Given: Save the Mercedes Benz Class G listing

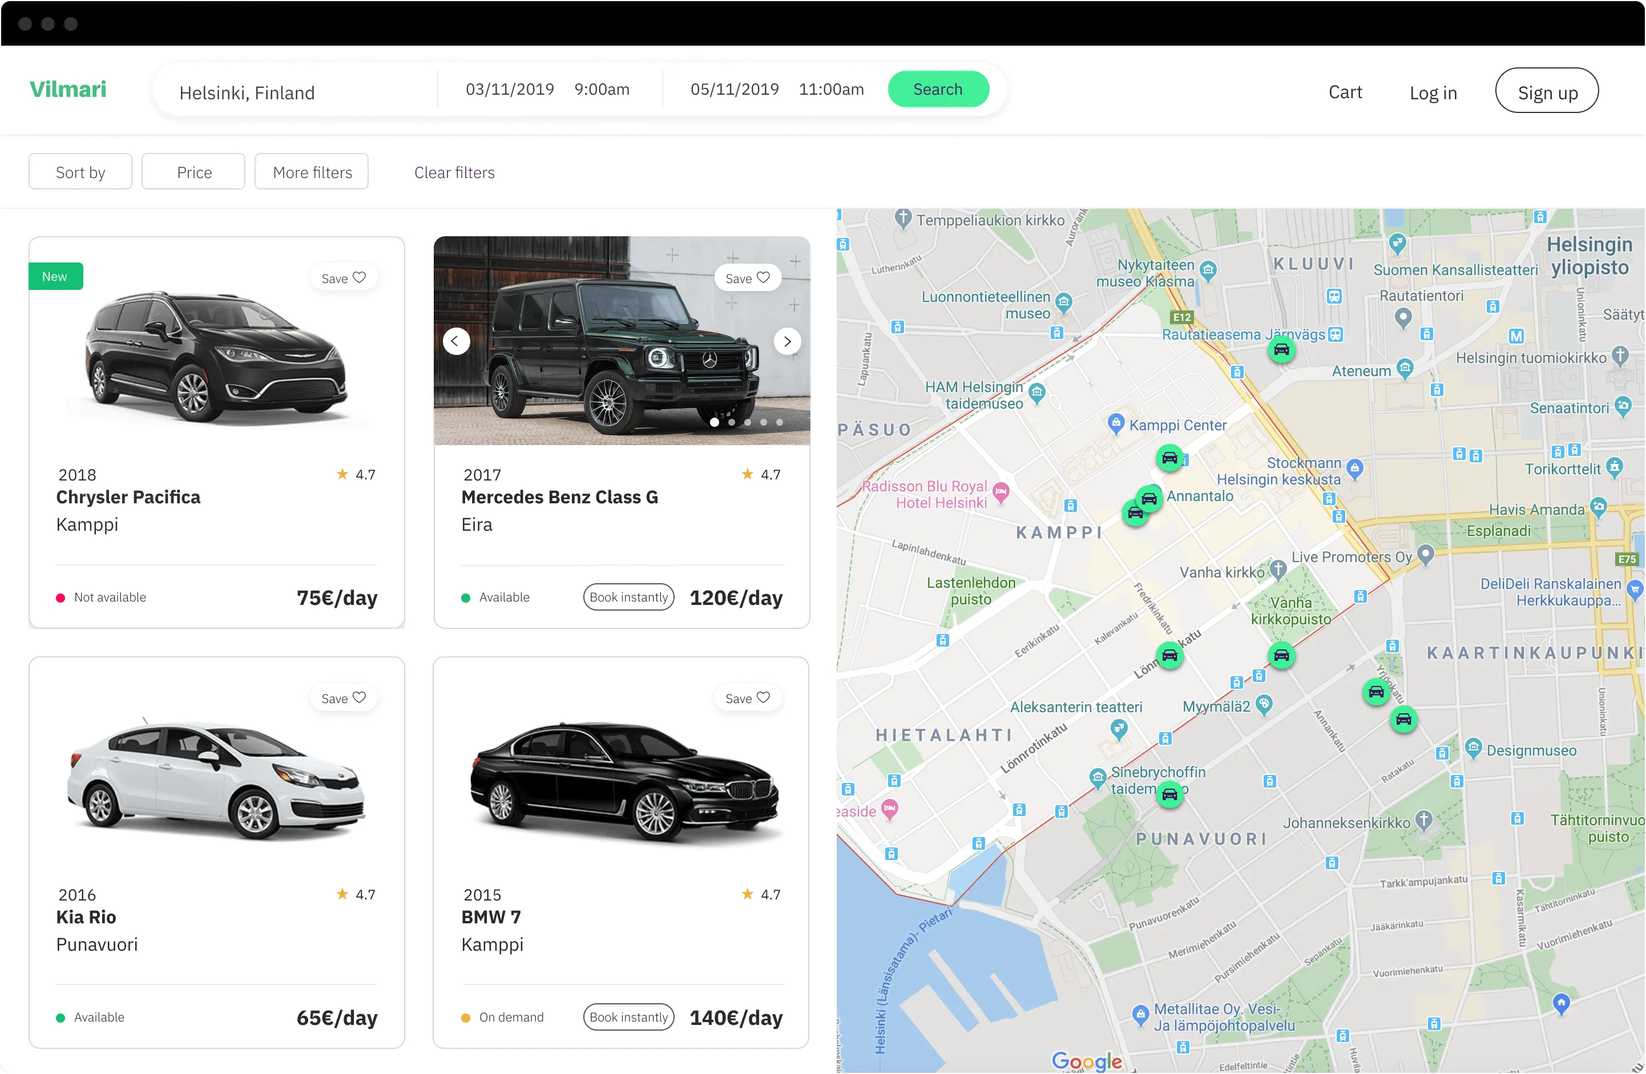Looking at the screenshot, I should click(748, 278).
